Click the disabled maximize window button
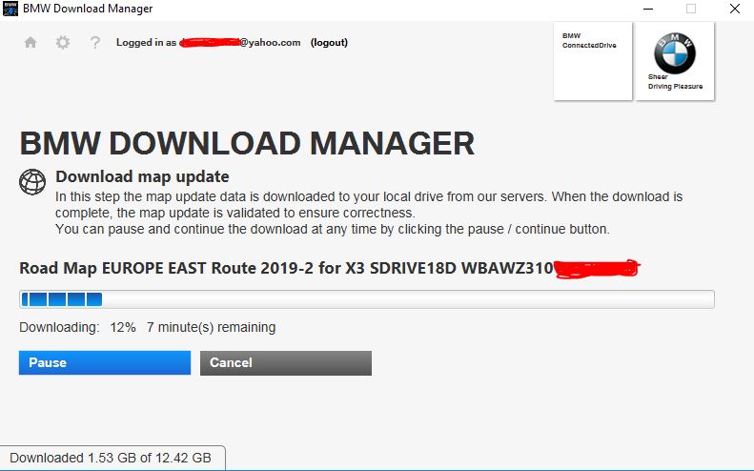Image resolution: width=754 pixels, height=471 pixels. pyautogui.click(x=691, y=9)
